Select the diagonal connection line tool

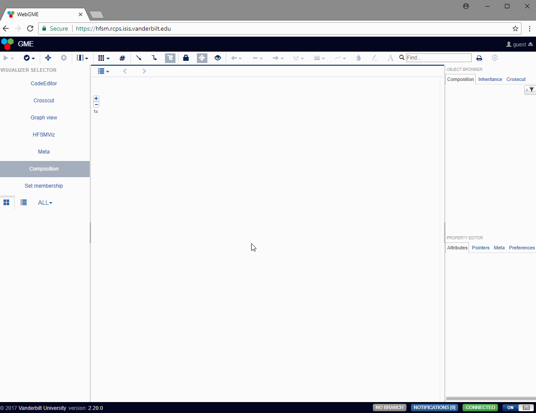tap(139, 58)
